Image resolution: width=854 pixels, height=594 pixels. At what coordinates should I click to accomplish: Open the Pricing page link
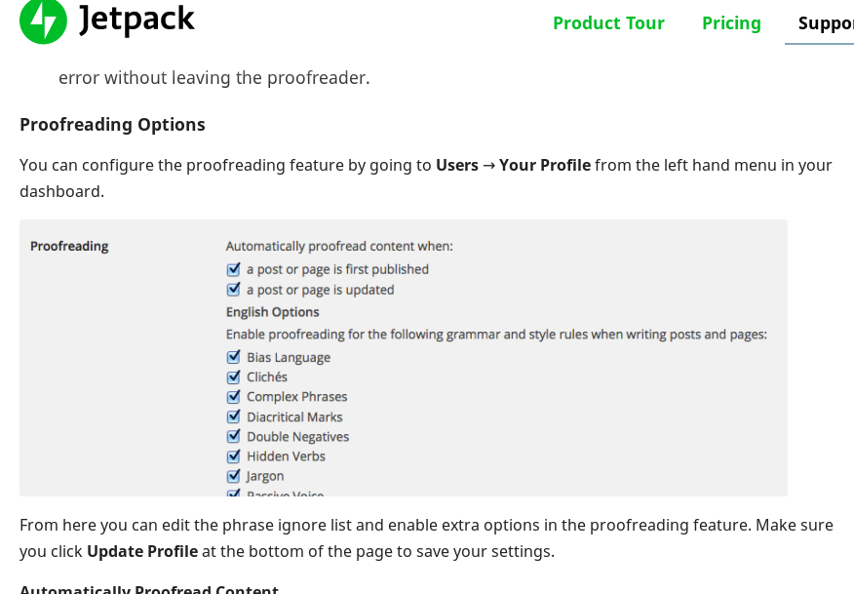pyautogui.click(x=731, y=22)
